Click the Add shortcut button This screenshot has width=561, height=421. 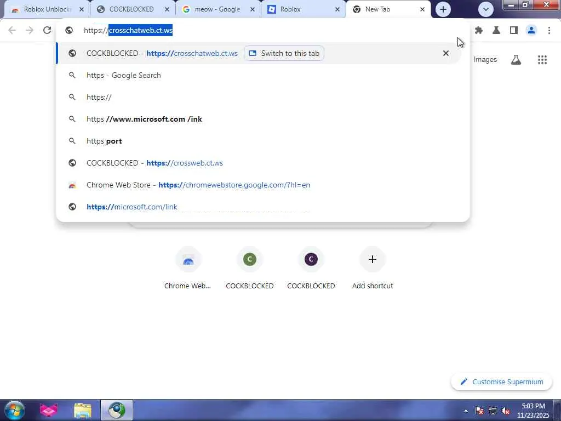[373, 268]
